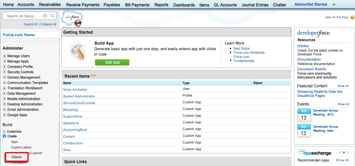The height and width of the screenshot is (166, 355).
Task: Select the middle AppExchange carousel dot
Action: point(344,152)
